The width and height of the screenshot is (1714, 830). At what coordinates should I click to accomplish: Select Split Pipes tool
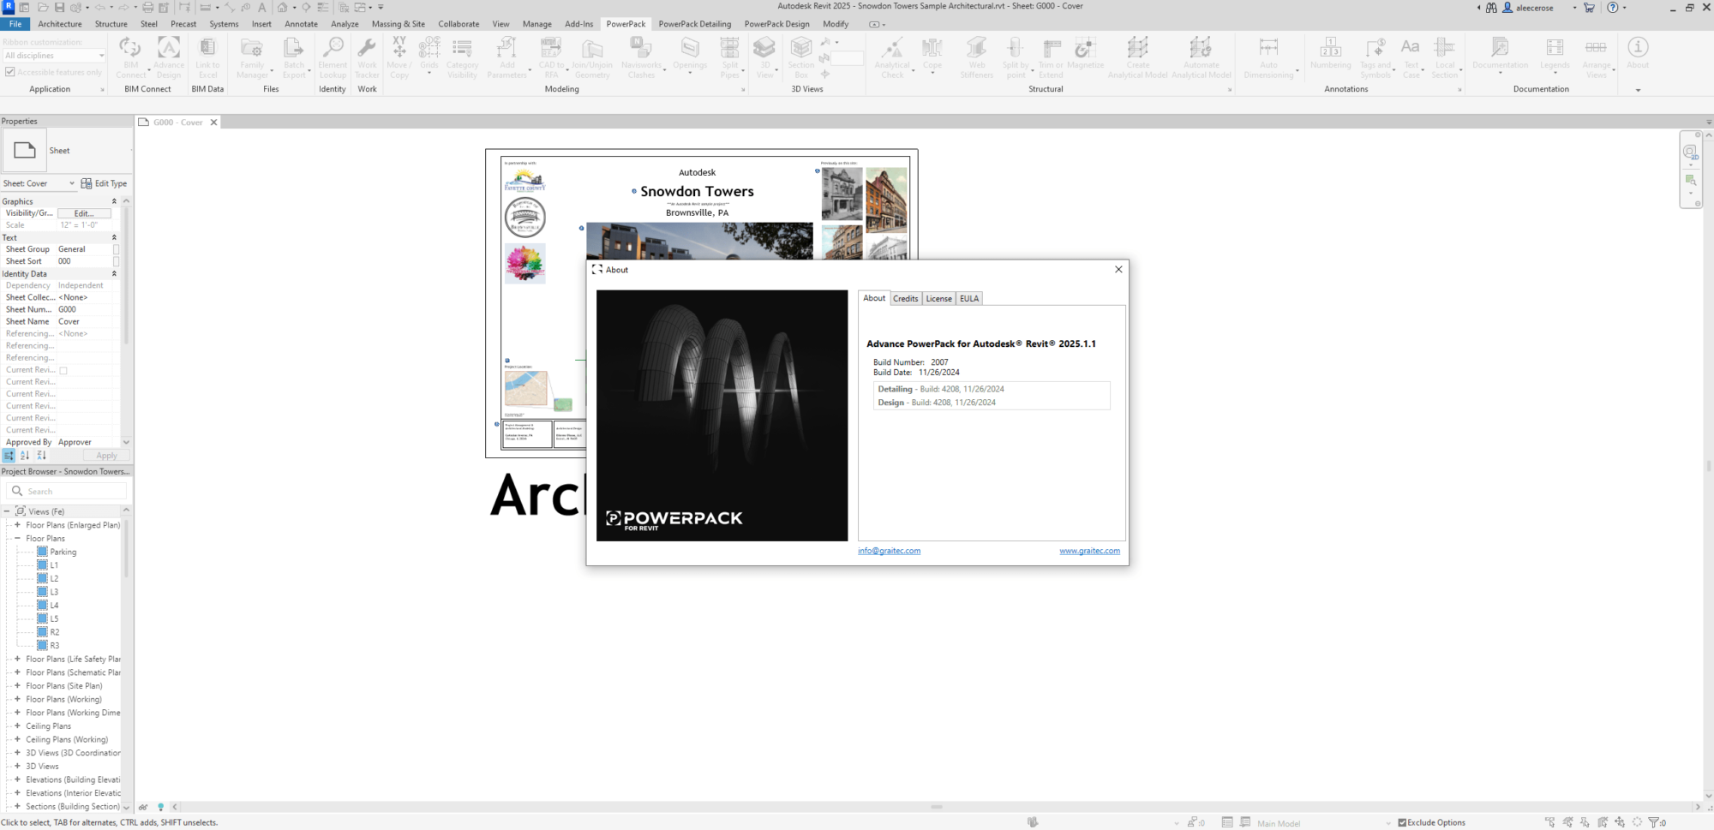pyautogui.click(x=729, y=57)
